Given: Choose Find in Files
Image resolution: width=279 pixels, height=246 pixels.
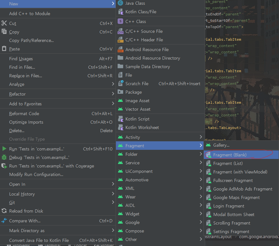Looking at the screenshot, I should [x=58, y=67].
